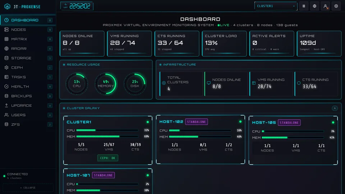This screenshot has height=194, width=345.
Task: Click the 49% Memory gauge
Action: 106,84
